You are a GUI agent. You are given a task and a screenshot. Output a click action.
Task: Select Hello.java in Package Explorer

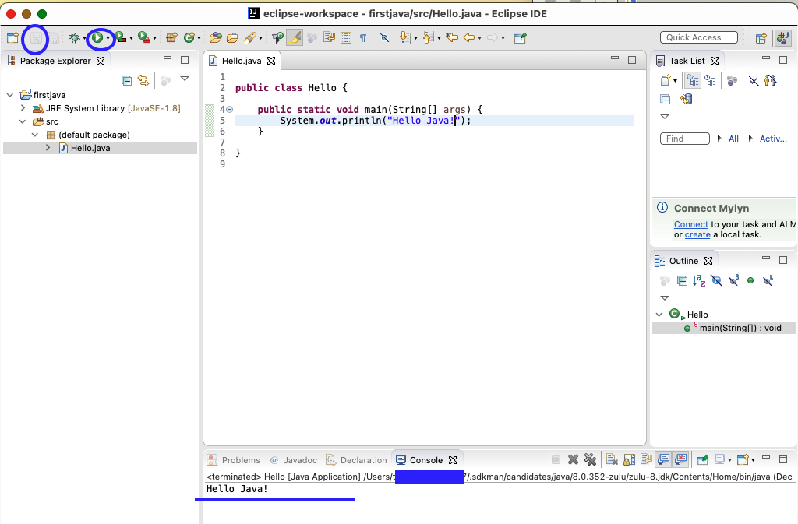pyautogui.click(x=90, y=148)
